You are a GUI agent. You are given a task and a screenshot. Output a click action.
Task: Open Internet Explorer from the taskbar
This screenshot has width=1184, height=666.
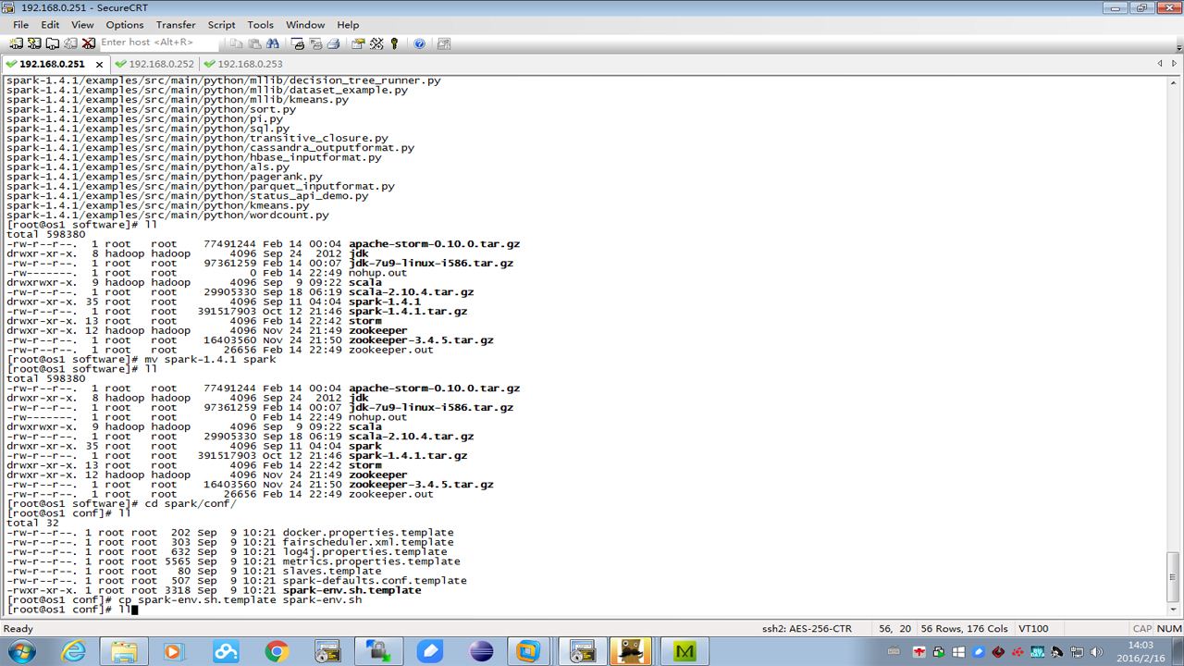click(73, 651)
